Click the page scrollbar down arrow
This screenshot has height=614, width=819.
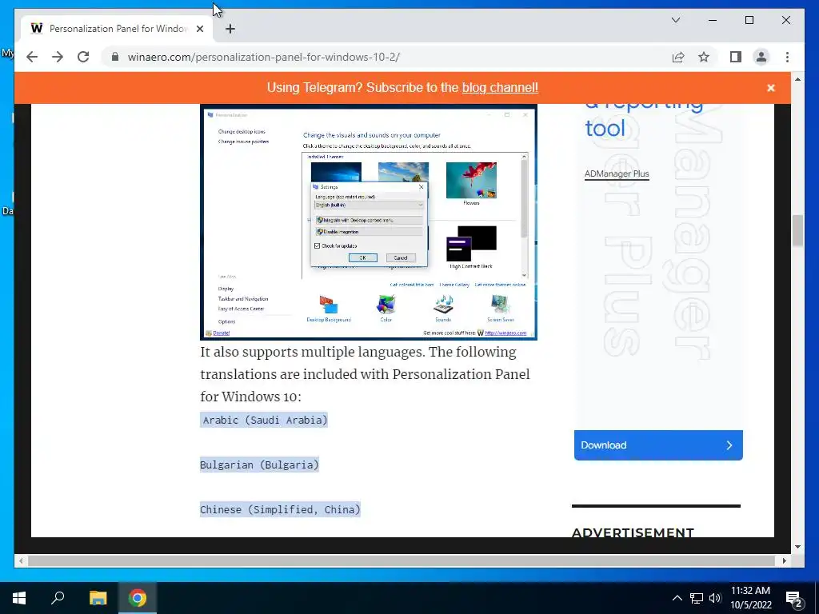click(x=797, y=547)
